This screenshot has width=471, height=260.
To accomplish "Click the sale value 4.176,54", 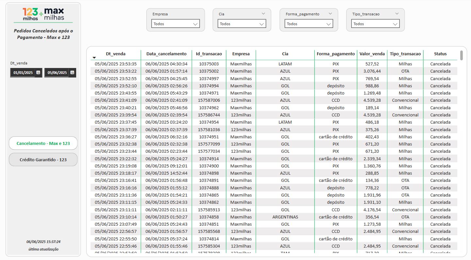I will tap(372, 210).
